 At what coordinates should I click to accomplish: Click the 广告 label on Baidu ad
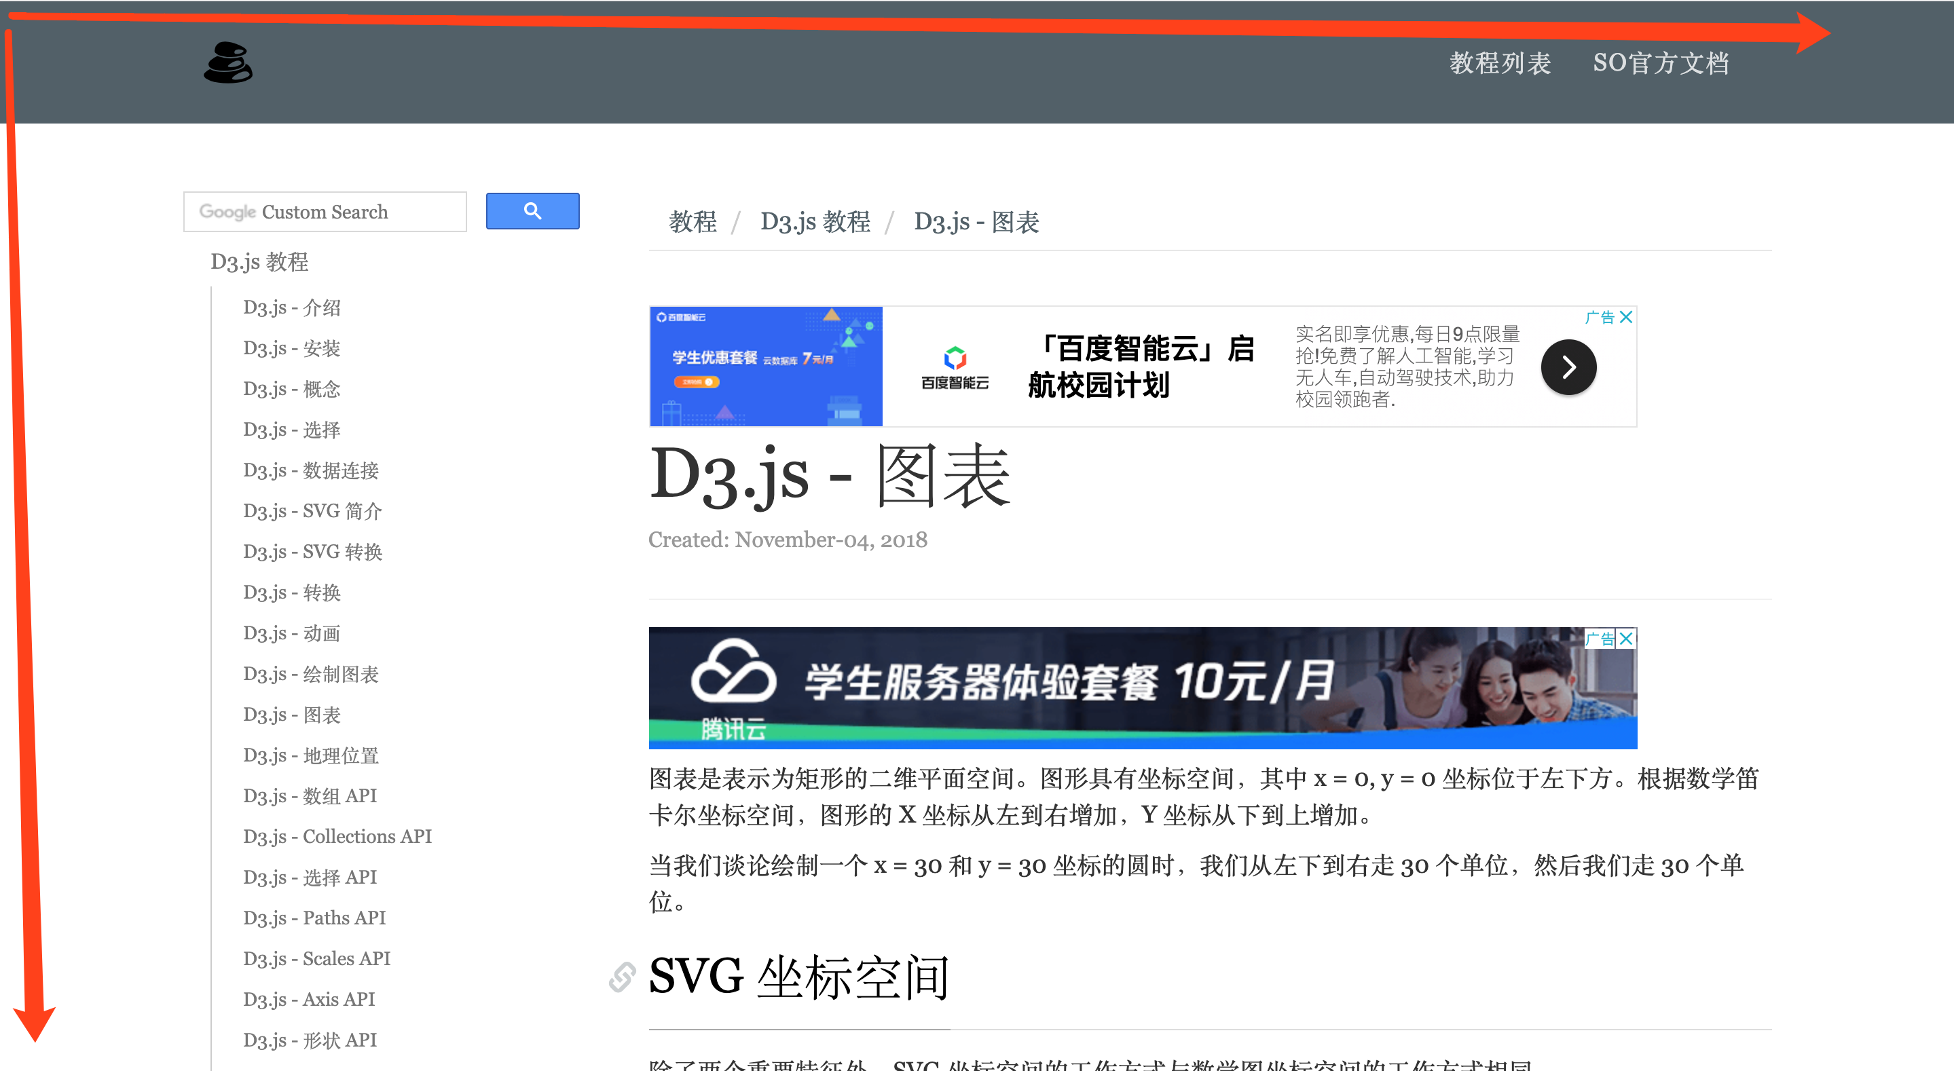pos(1599,317)
